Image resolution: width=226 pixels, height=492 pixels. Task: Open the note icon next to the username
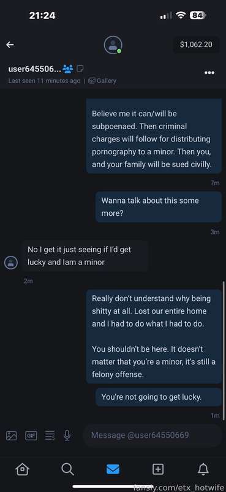[x=80, y=68]
